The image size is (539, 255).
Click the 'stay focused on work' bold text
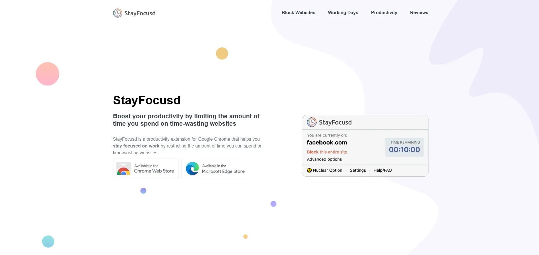(136, 146)
